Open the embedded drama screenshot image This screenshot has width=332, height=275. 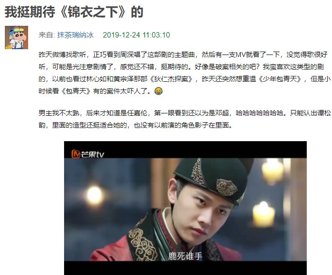tap(185, 208)
